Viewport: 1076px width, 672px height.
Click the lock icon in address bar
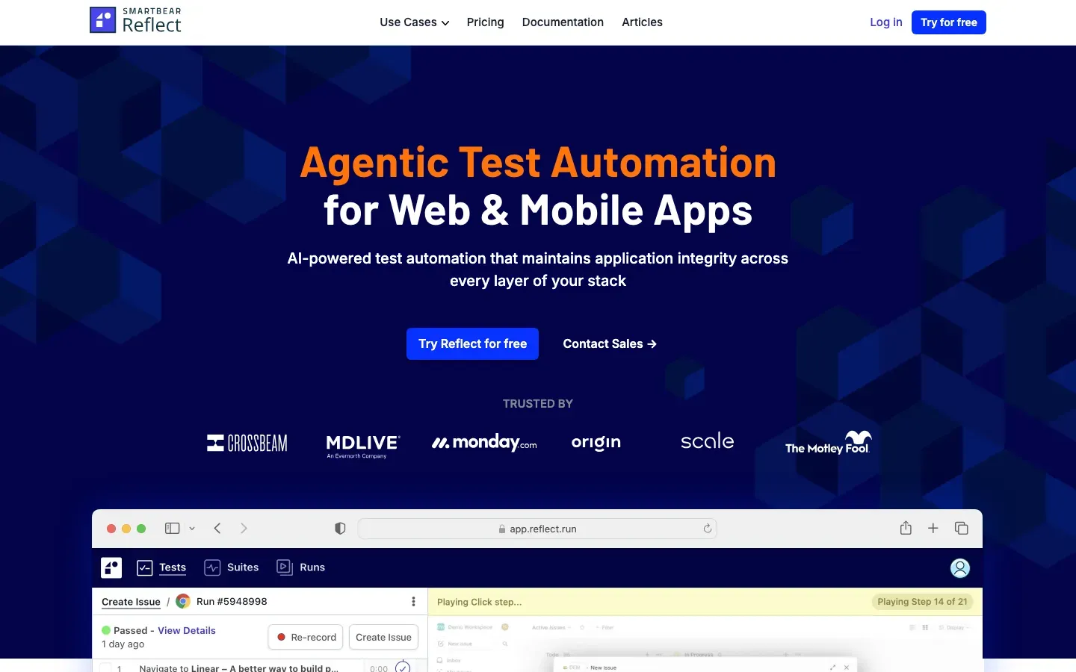click(502, 529)
